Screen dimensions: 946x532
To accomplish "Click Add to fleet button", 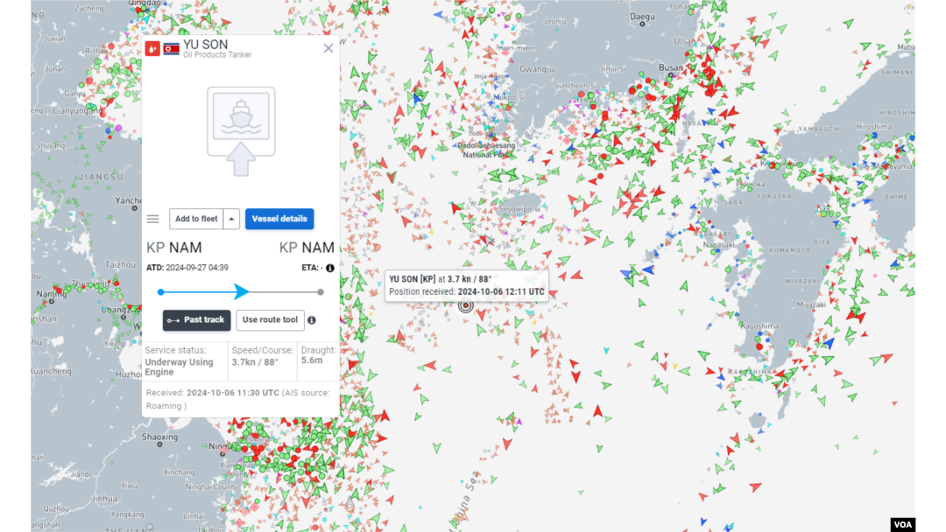I will 196,219.
